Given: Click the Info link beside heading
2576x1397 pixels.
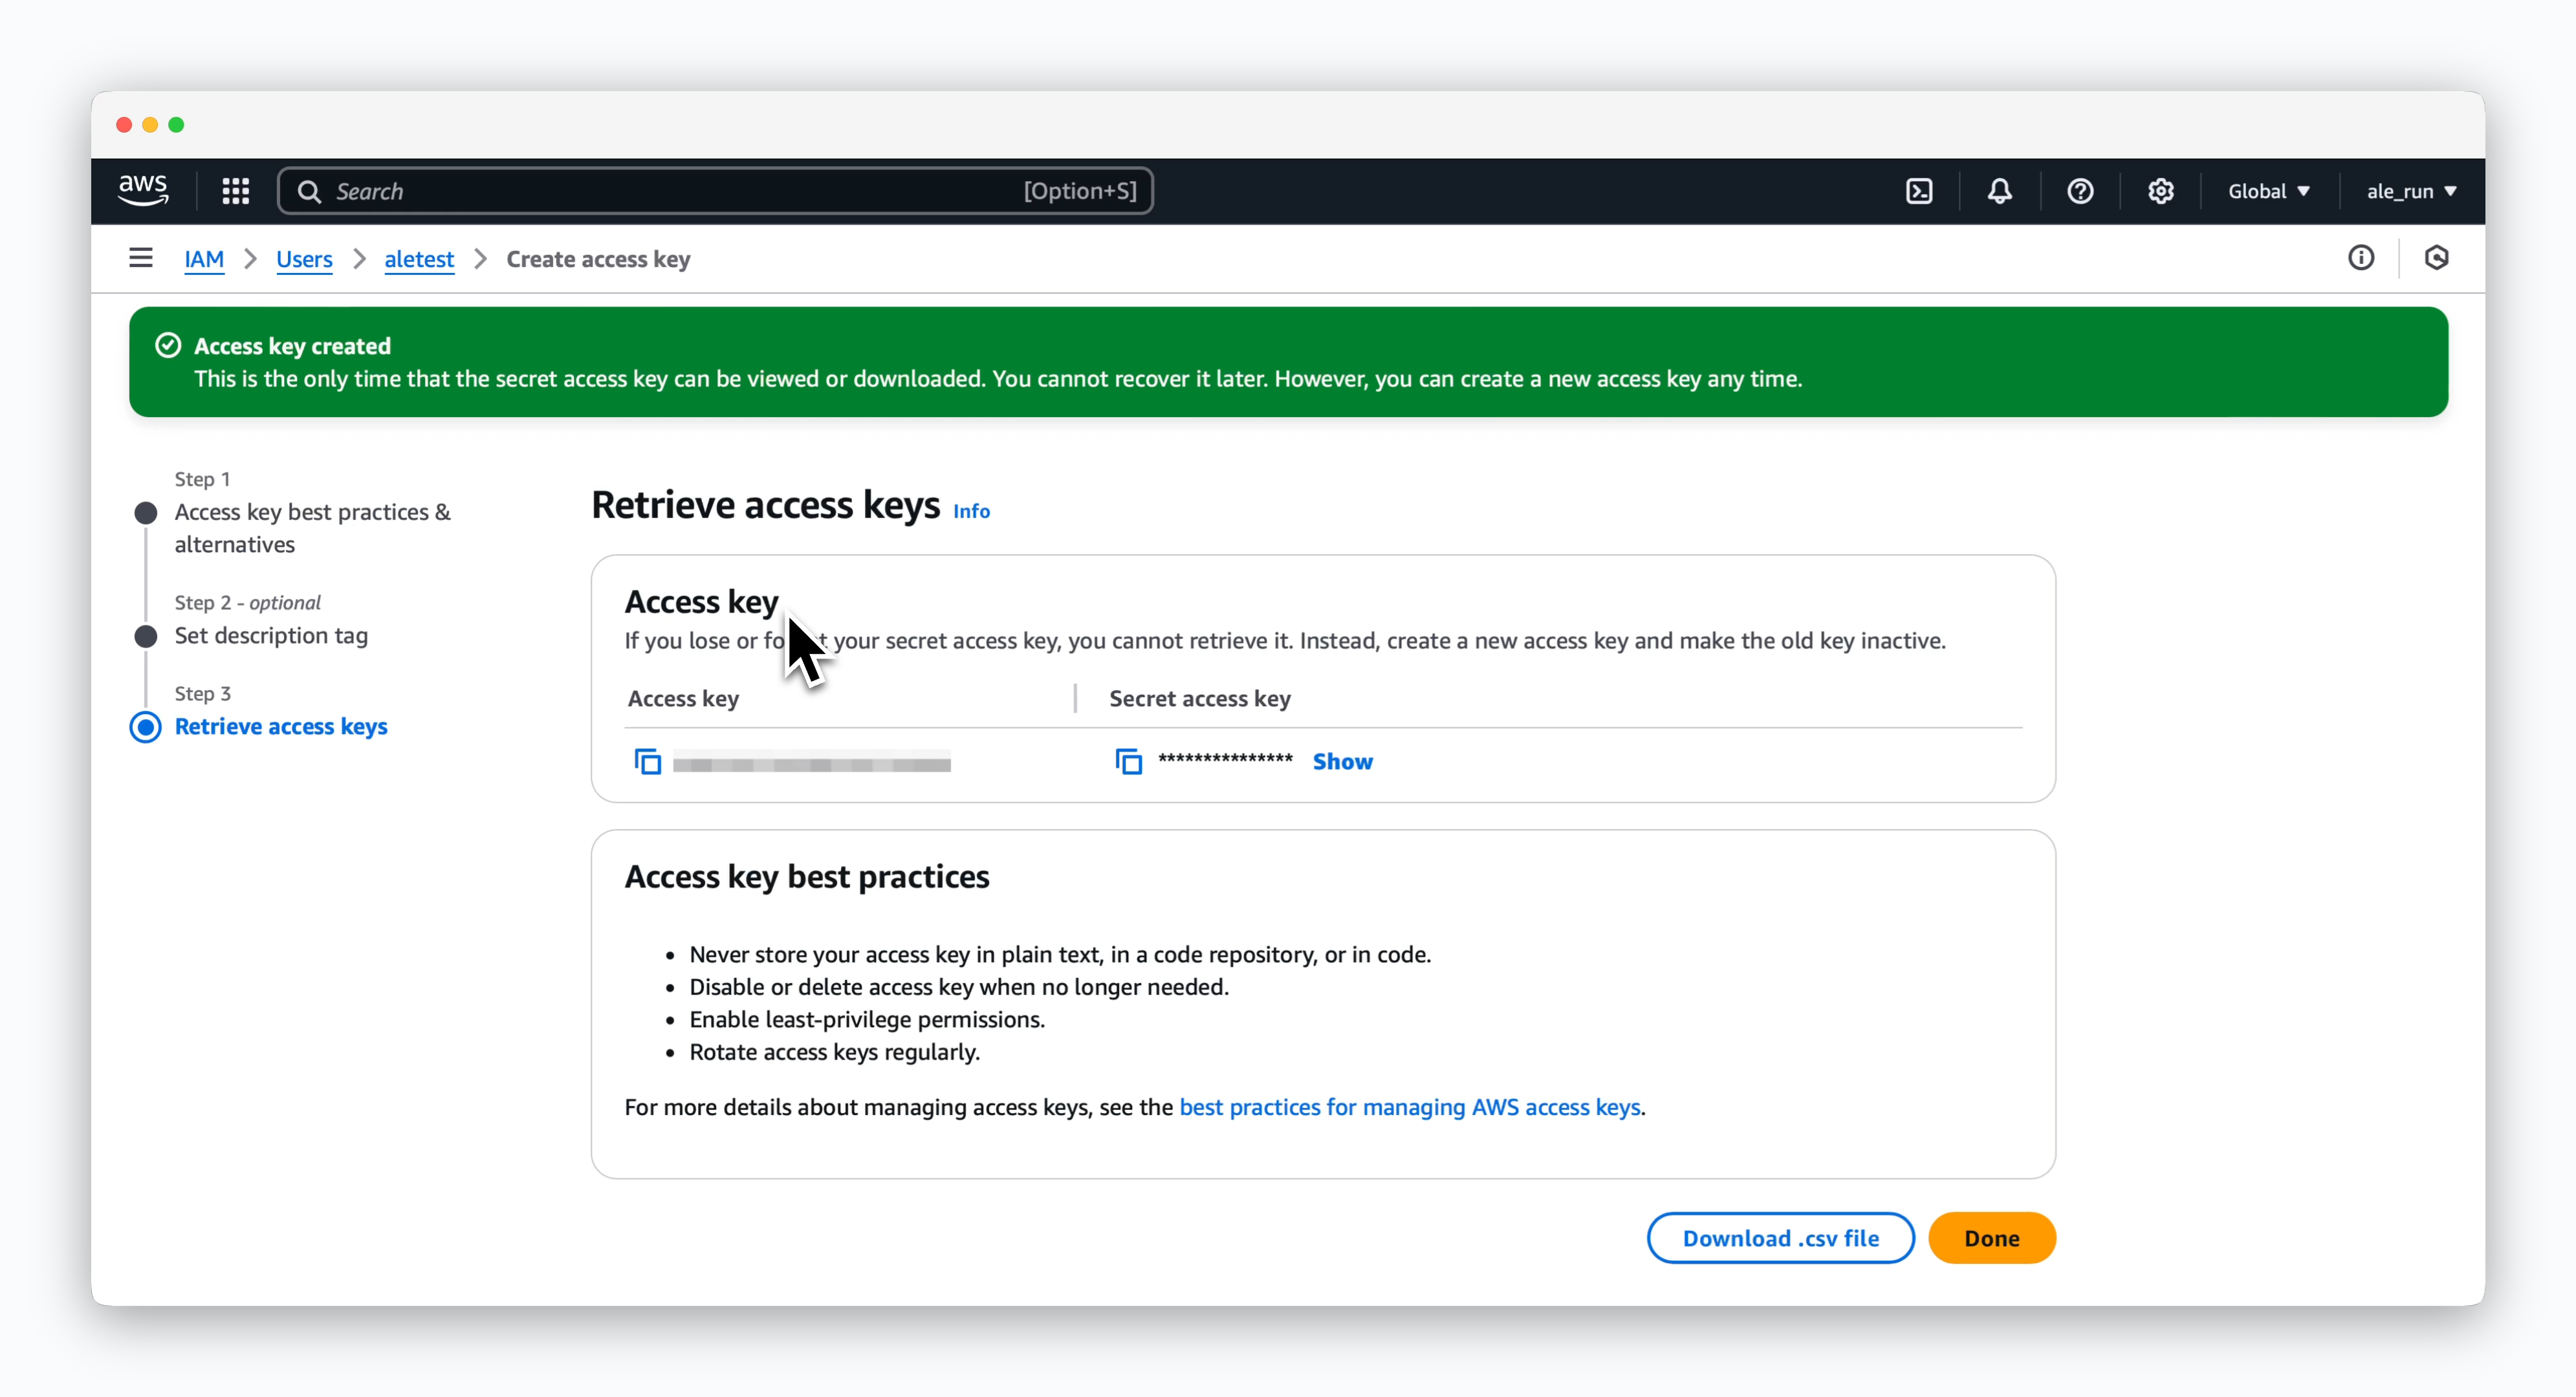Looking at the screenshot, I should click(971, 511).
